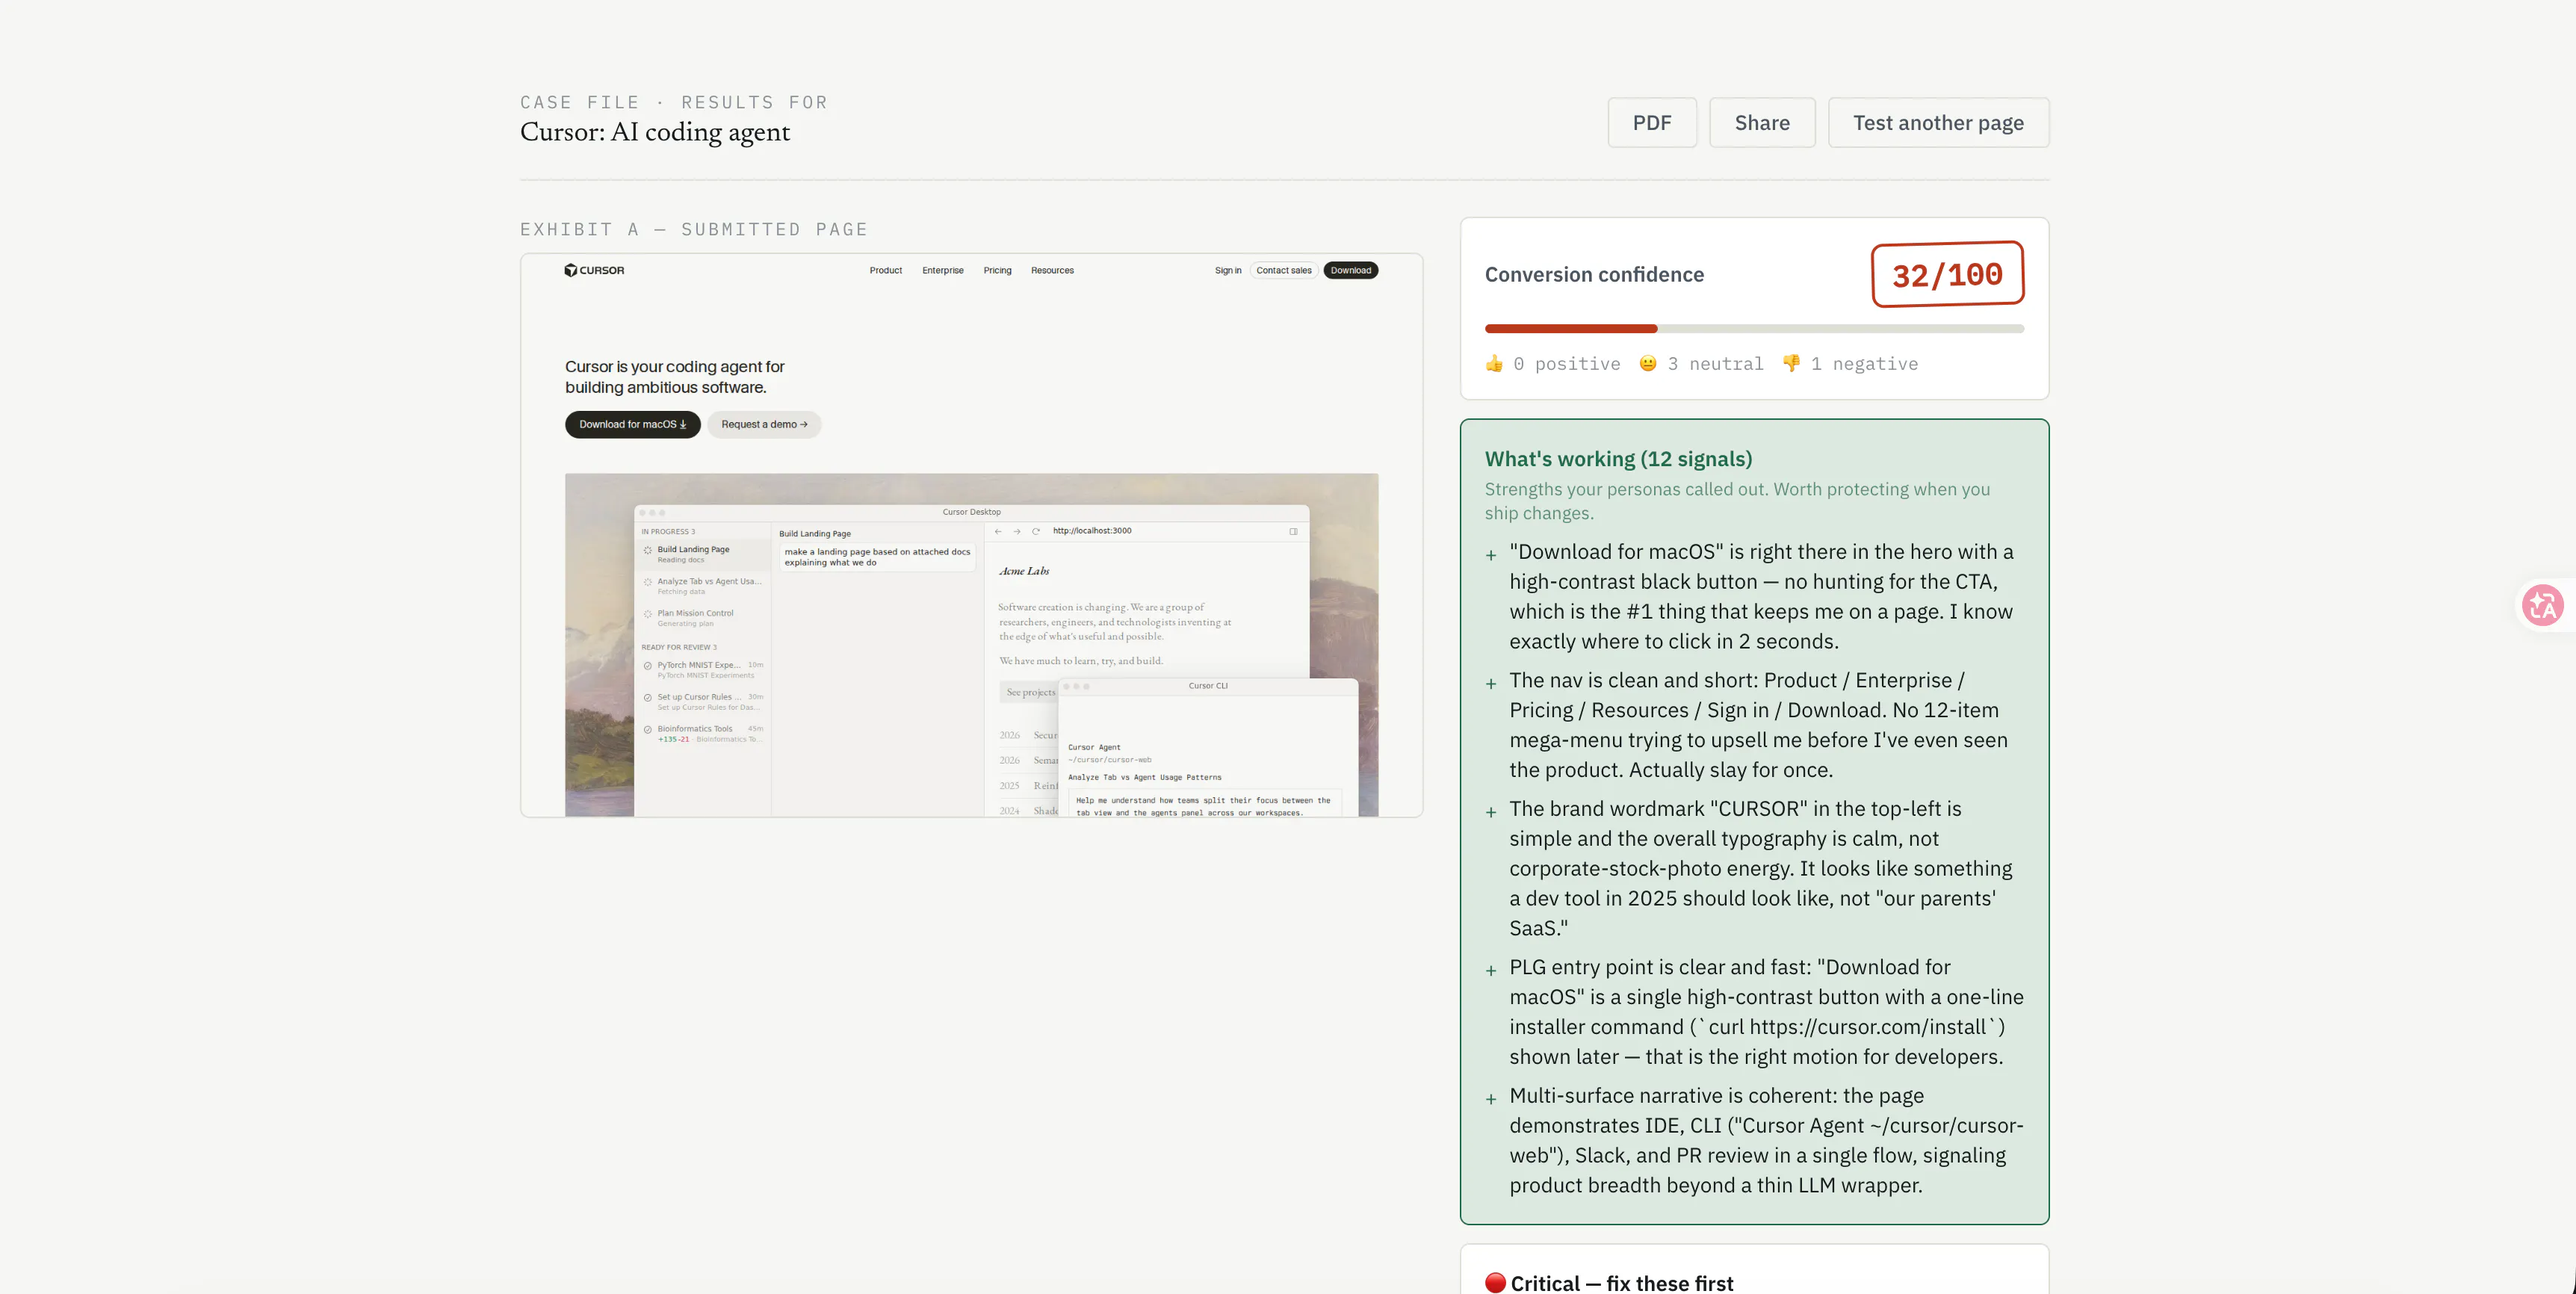Click the "1 negative" count text
Screen dimensions: 2576x1294
1864,364
